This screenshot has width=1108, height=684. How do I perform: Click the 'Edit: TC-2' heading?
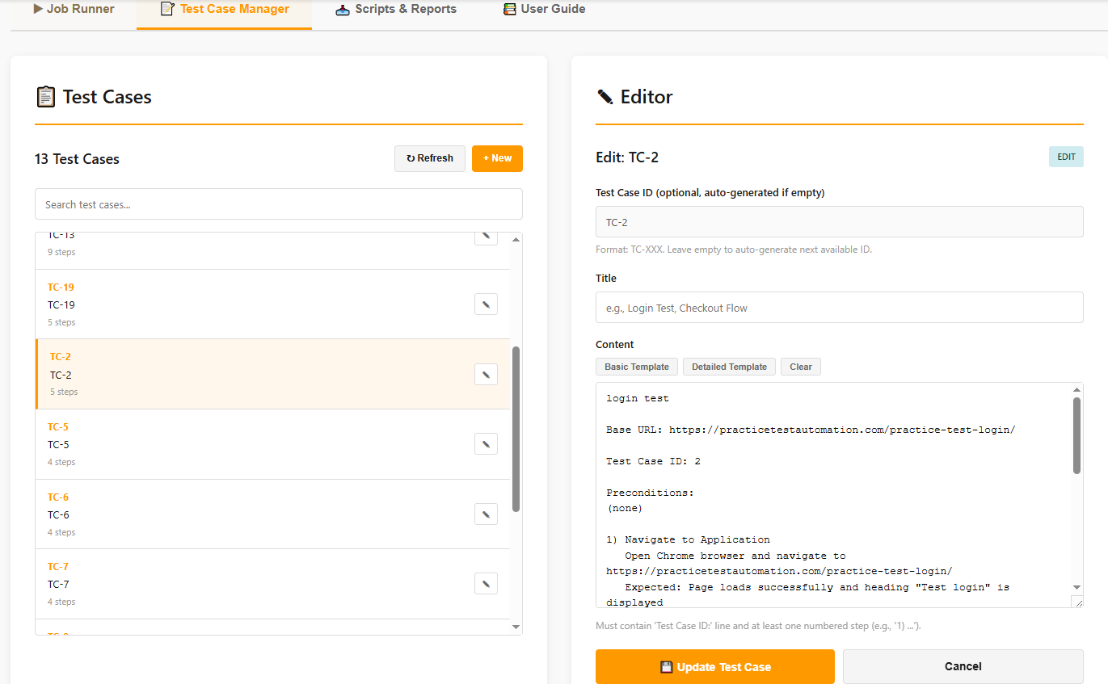(x=627, y=157)
